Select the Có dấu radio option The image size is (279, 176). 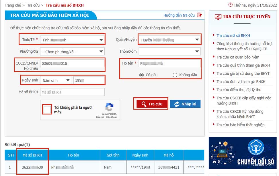coord(141,75)
